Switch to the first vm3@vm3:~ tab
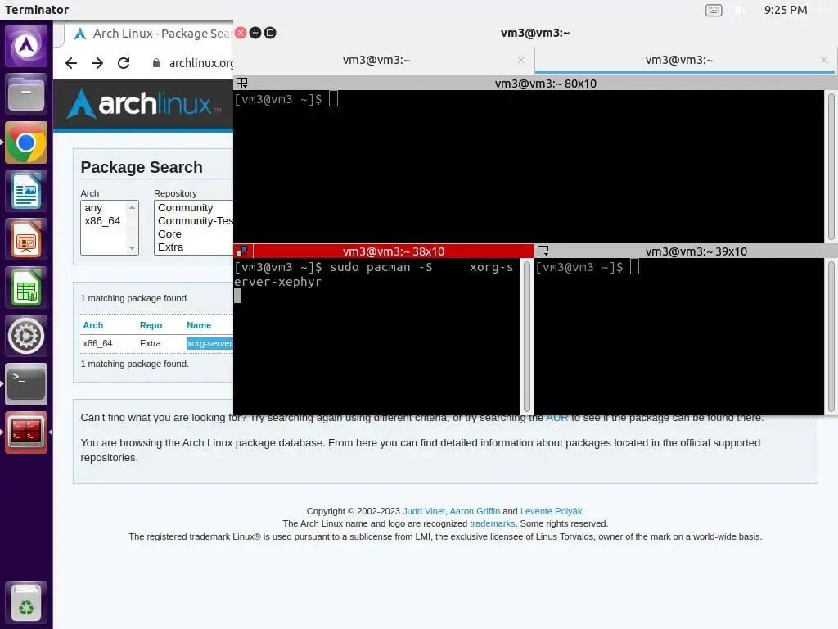This screenshot has height=629, width=838. (376, 60)
